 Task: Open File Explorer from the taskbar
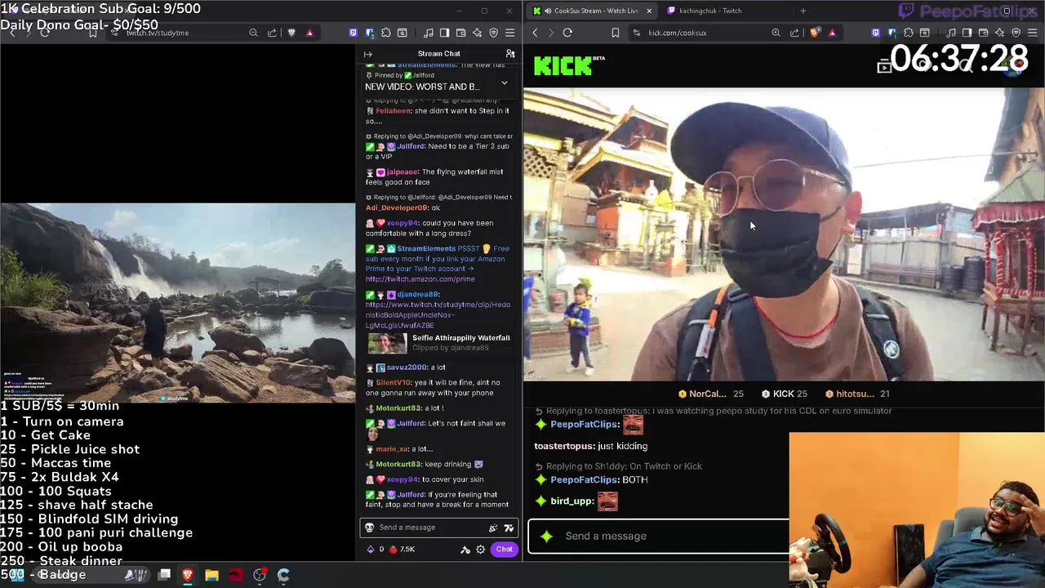211,575
